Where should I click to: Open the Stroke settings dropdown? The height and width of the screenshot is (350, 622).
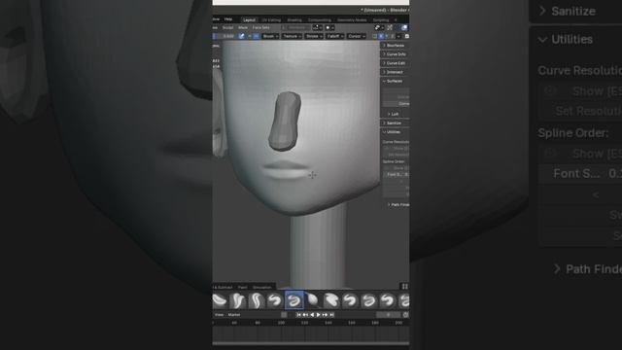314,36
